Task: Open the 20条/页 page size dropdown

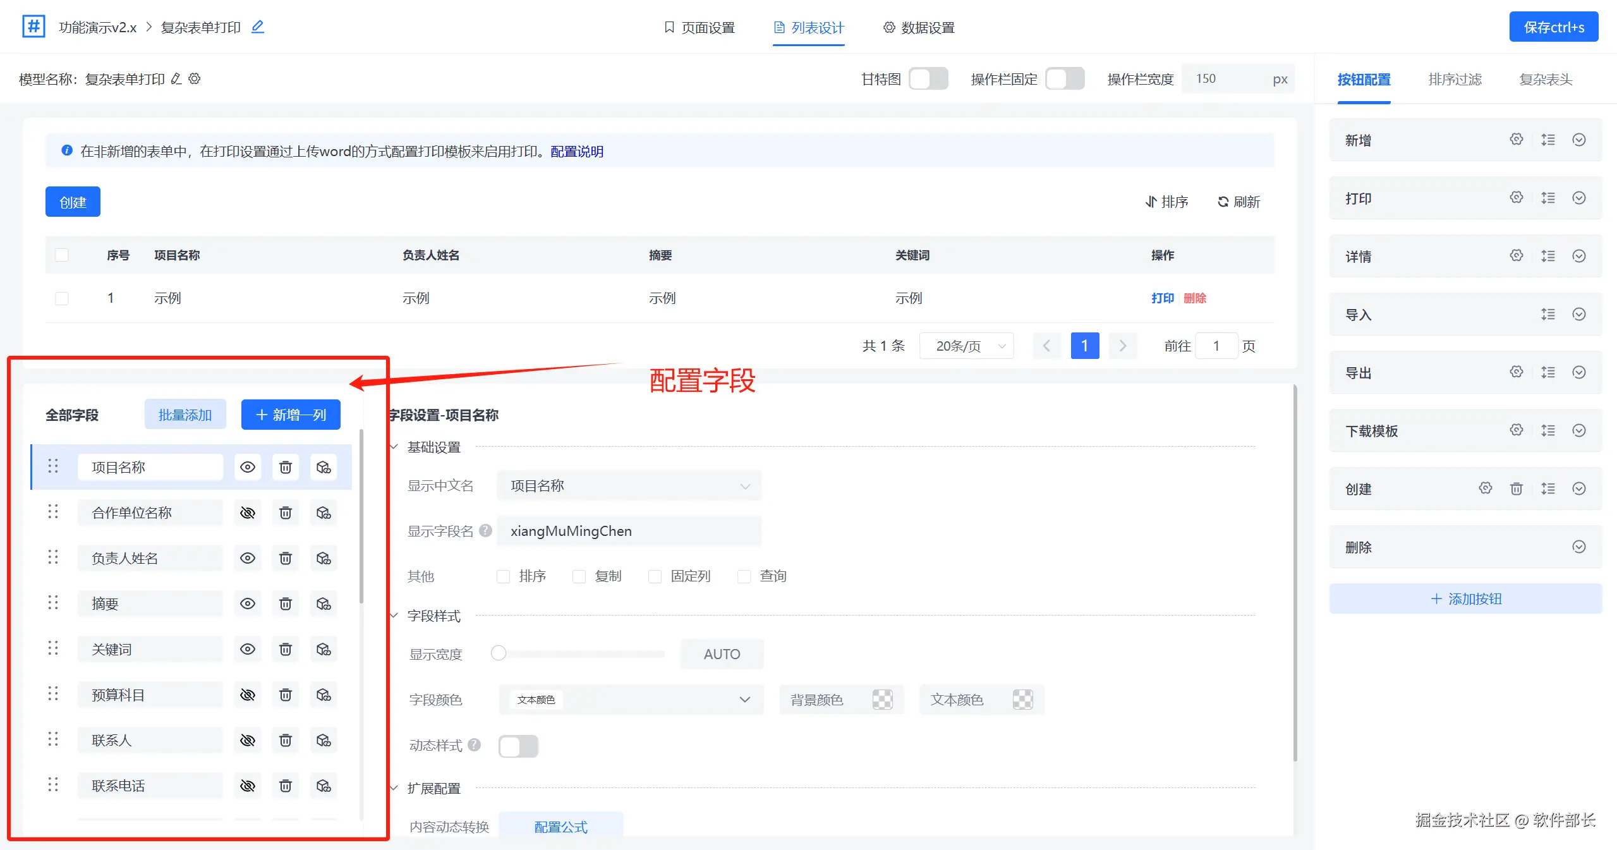Action: point(967,346)
